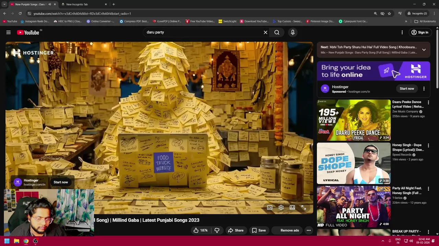Open Zee Music Company channel

405,111
